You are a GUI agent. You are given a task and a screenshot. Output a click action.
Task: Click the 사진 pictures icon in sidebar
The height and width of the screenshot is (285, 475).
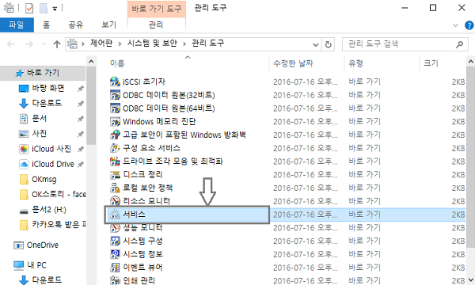(24, 134)
